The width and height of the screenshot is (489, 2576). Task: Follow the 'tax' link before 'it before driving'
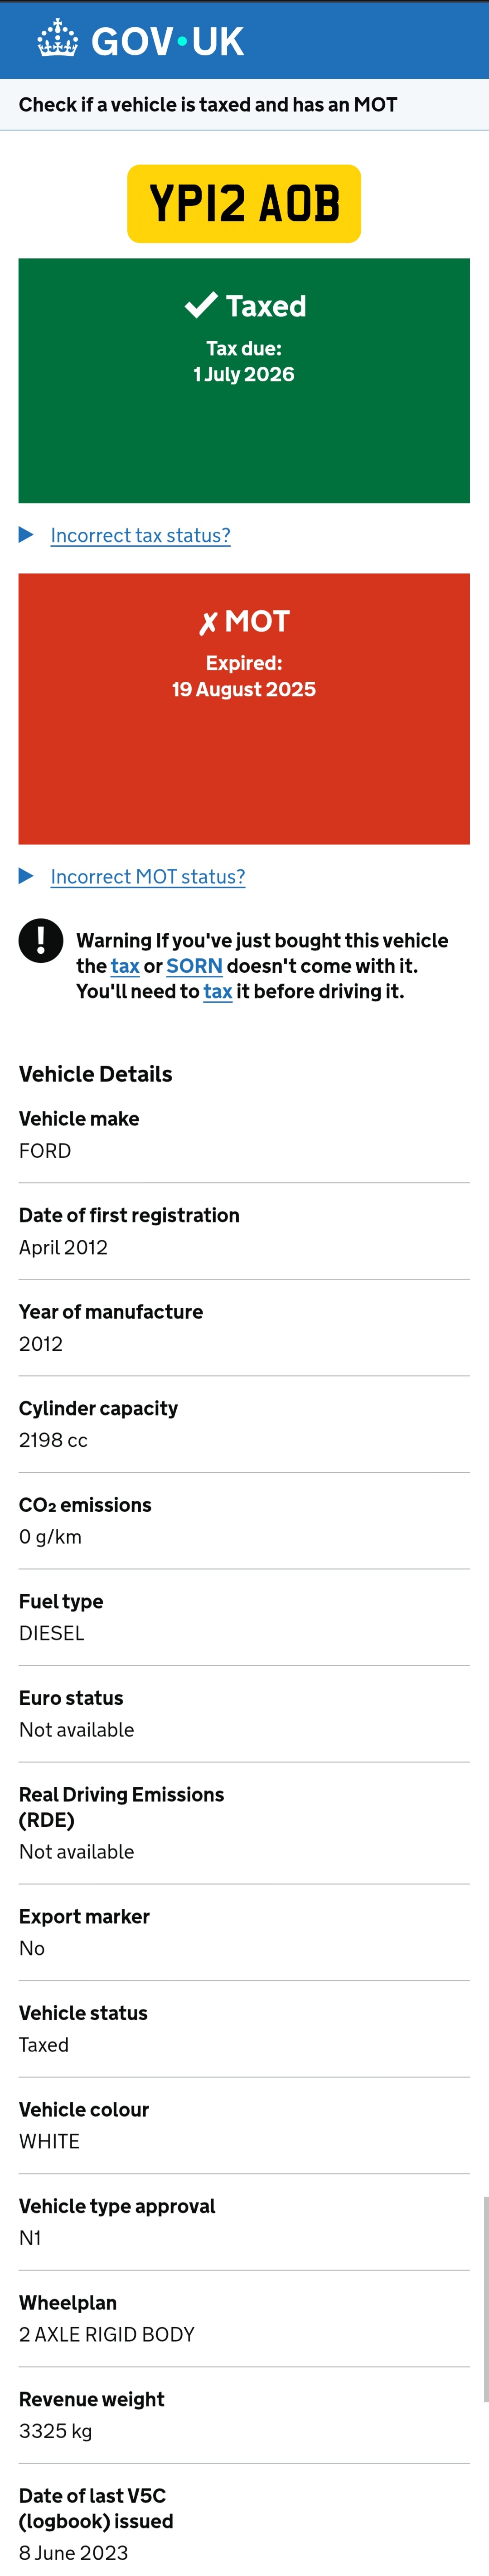tap(217, 991)
